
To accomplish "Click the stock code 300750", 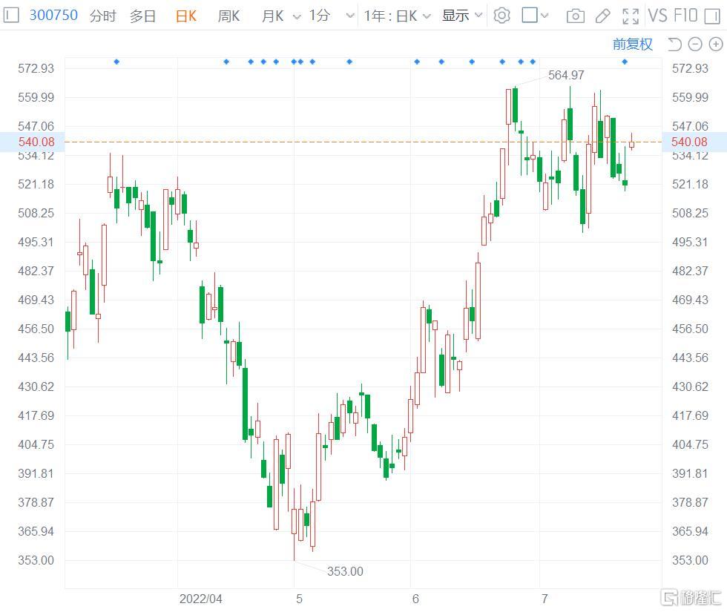I will point(53,15).
